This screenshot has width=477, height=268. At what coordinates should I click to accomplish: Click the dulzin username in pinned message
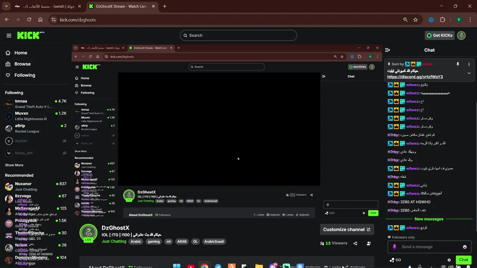427,64
